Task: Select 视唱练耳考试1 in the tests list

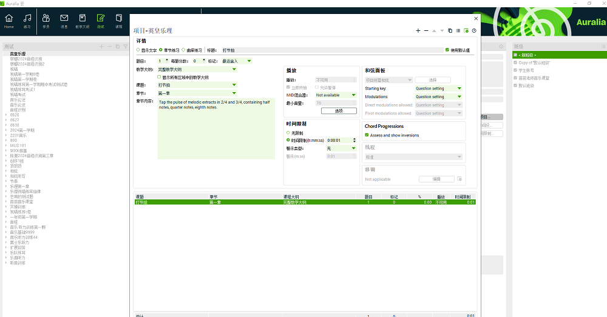Action: (22, 89)
